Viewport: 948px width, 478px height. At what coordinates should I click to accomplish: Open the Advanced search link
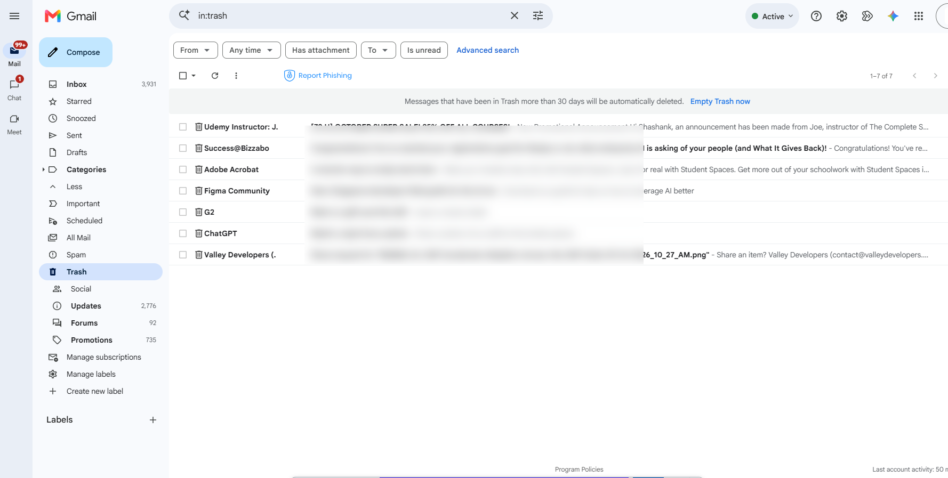tap(488, 50)
